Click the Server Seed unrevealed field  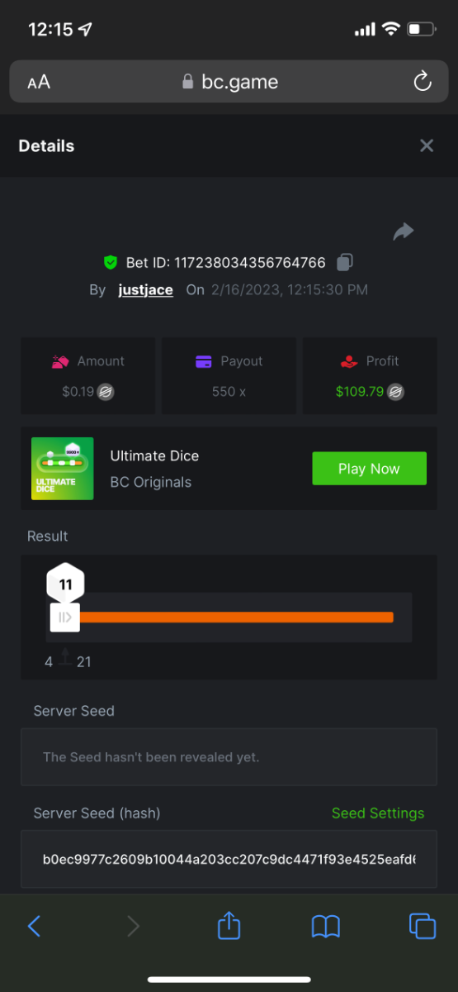(x=229, y=757)
